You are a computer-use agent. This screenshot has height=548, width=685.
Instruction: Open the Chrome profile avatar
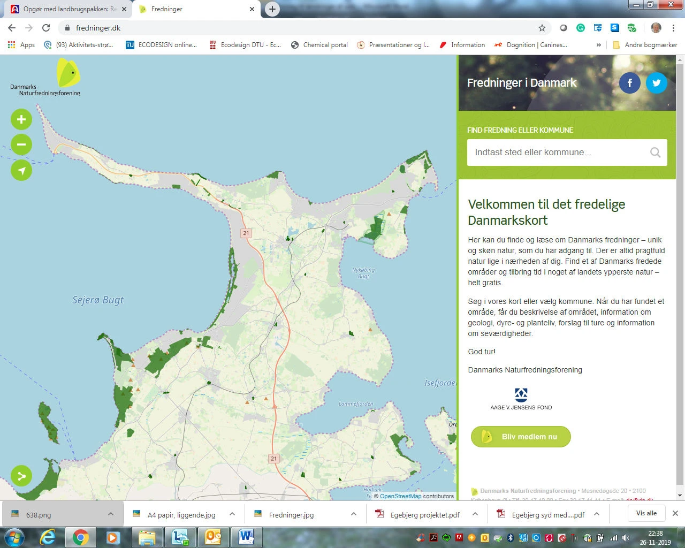(656, 28)
